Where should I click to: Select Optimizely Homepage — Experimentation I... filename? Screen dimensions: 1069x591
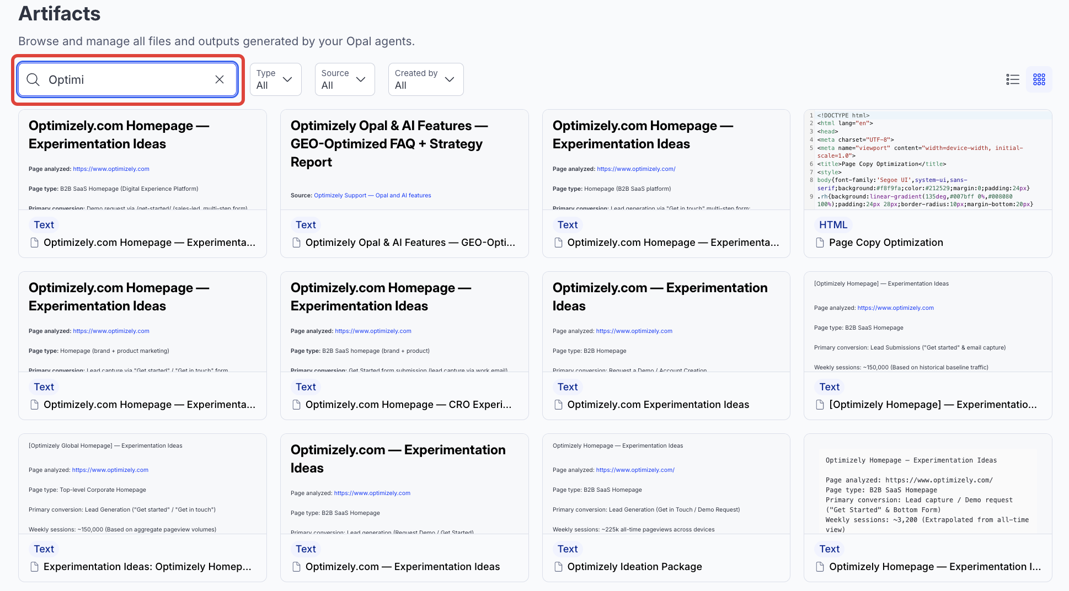935,567
